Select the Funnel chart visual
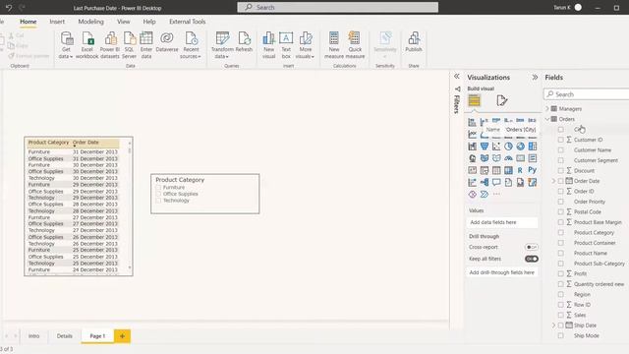 click(x=485, y=147)
